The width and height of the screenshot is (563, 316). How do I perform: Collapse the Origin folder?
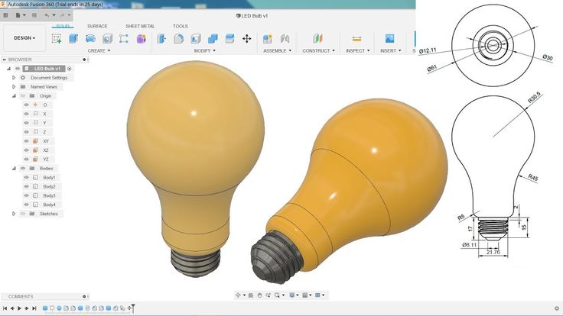[x=14, y=95]
